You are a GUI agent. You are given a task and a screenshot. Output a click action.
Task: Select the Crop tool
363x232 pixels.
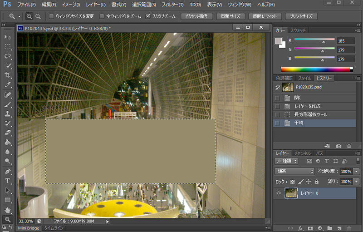pyautogui.click(x=8, y=75)
